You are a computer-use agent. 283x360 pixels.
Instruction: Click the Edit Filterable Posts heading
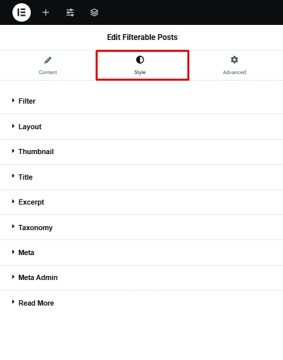[142, 37]
